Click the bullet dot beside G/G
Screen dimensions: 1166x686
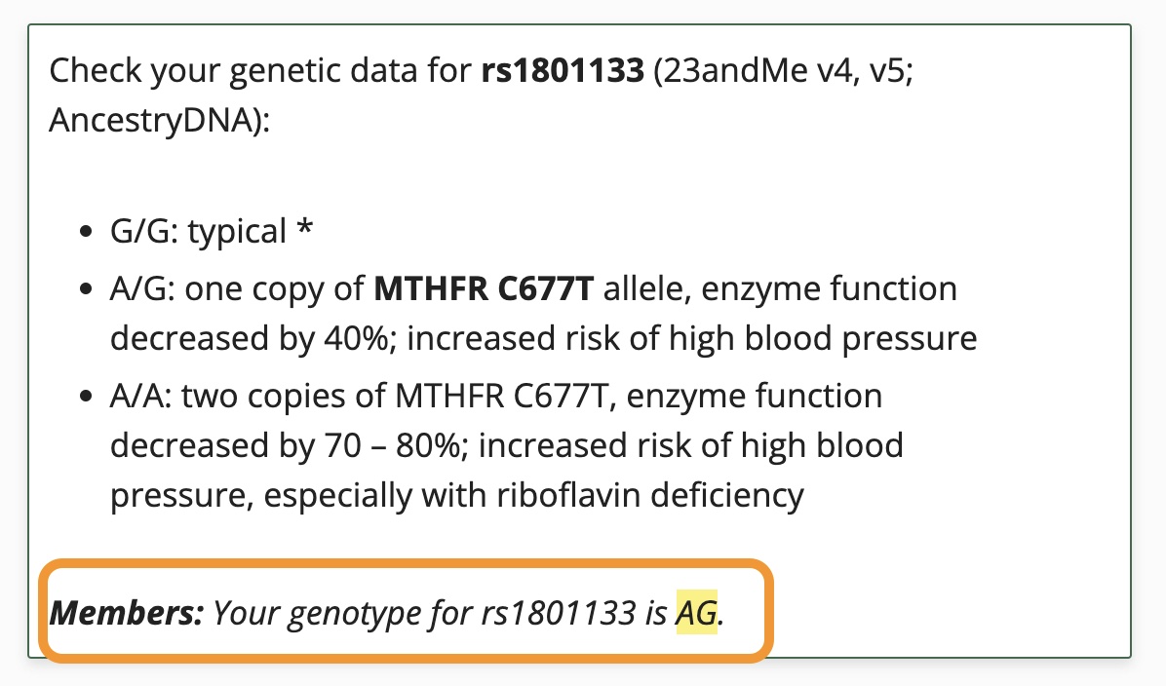pyautogui.click(x=86, y=231)
